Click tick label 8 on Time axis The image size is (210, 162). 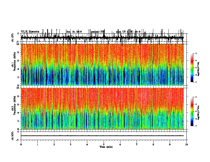click(x=153, y=145)
